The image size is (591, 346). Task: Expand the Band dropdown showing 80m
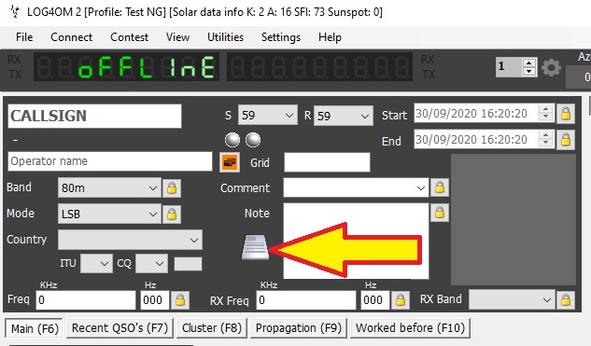(x=152, y=187)
